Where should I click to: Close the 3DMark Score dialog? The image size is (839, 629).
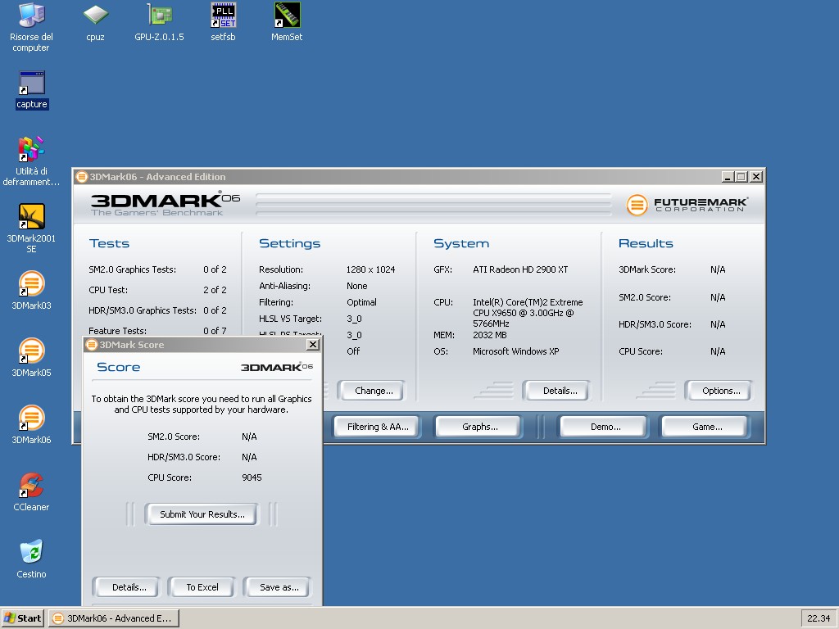point(313,345)
